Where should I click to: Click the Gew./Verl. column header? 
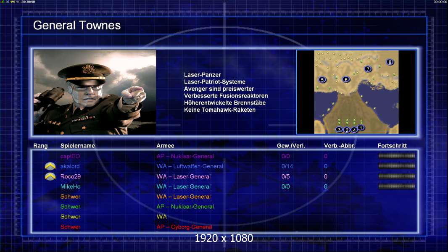pos(291,146)
